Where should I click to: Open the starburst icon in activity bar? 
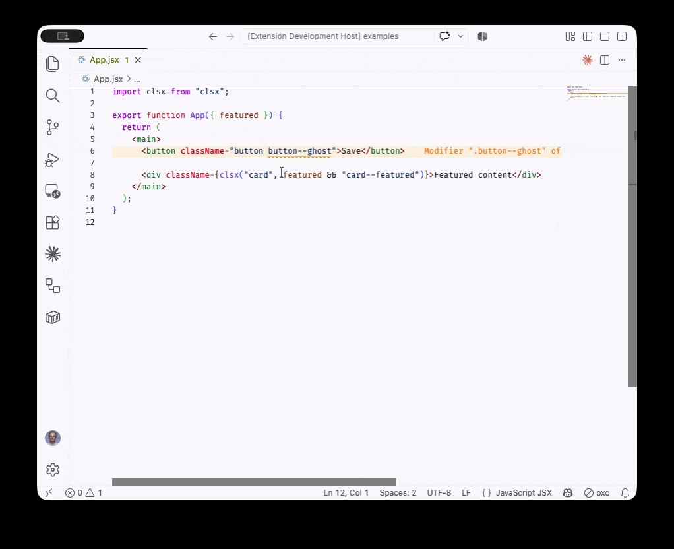(x=53, y=254)
